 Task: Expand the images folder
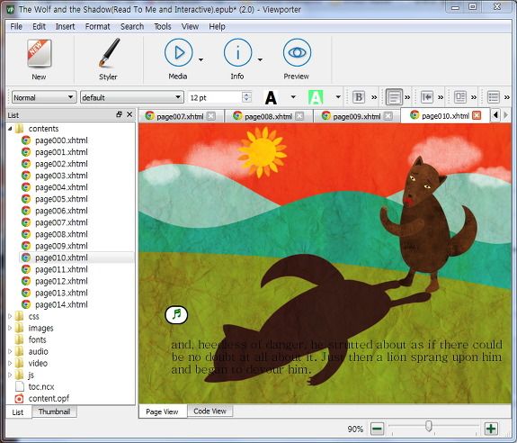10,328
